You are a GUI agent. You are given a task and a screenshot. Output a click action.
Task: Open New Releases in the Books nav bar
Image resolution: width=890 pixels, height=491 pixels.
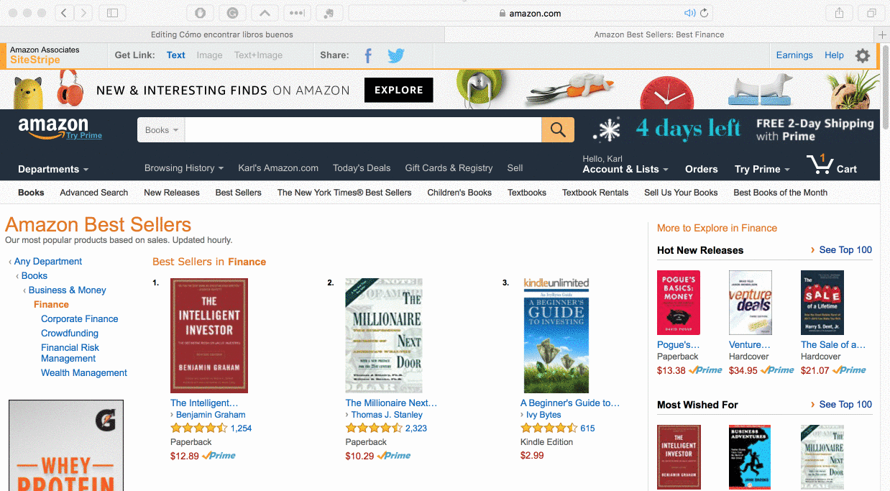(x=172, y=193)
